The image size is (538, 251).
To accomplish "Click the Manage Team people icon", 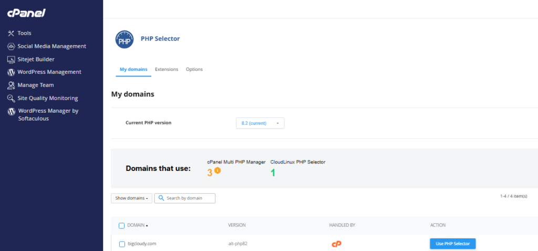I will point(11,85).
